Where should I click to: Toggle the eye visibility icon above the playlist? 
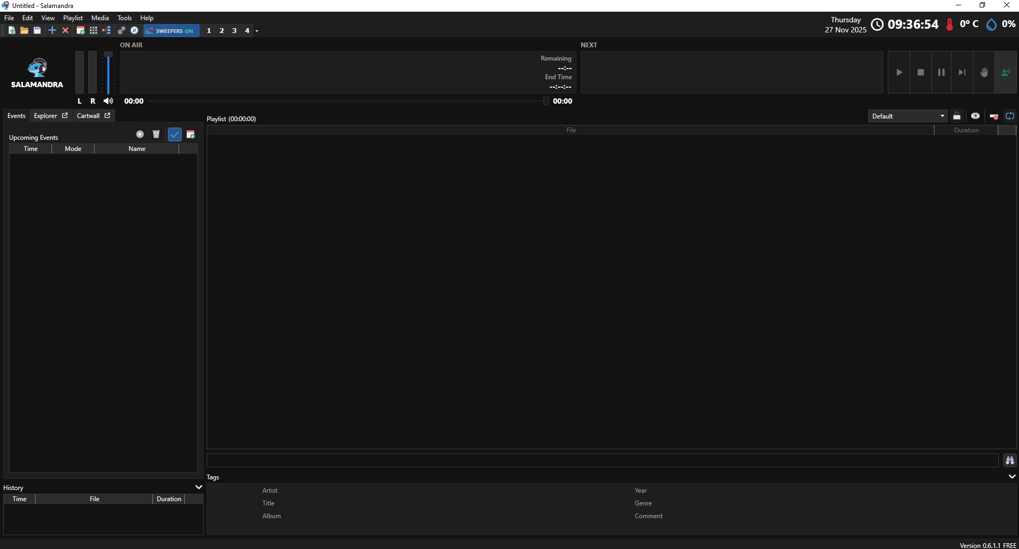tap(975, 116)
